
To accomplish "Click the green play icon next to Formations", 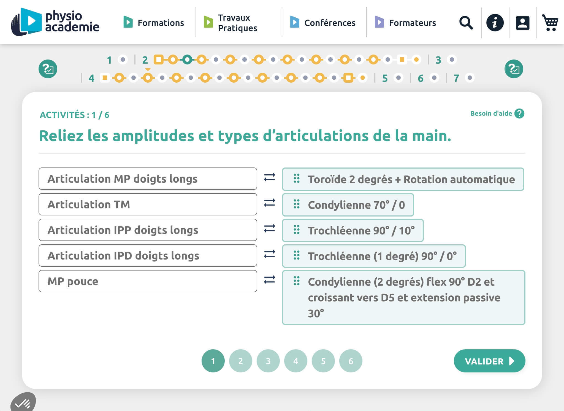I will (128, 22).
